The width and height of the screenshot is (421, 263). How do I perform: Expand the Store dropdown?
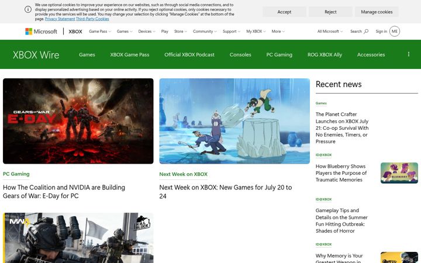(181, 32)
